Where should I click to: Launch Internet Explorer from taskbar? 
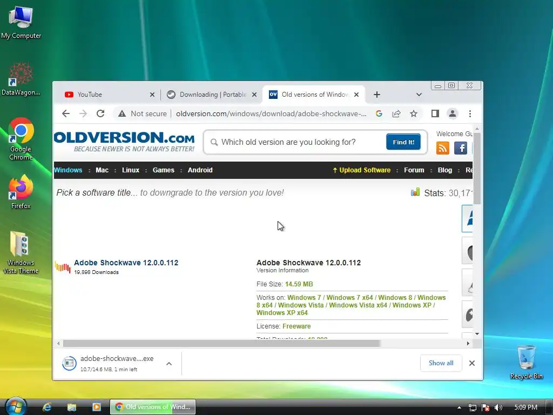pyautogui.click(x=47, y=407)
